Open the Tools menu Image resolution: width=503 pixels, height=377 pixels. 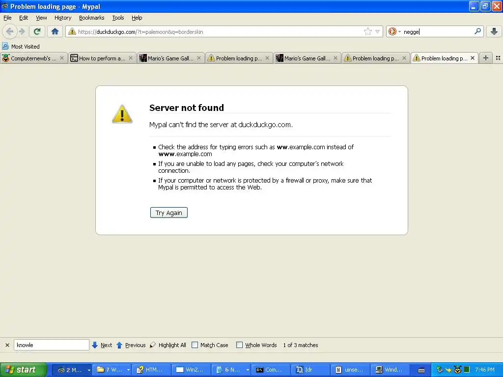click(118, 18)
